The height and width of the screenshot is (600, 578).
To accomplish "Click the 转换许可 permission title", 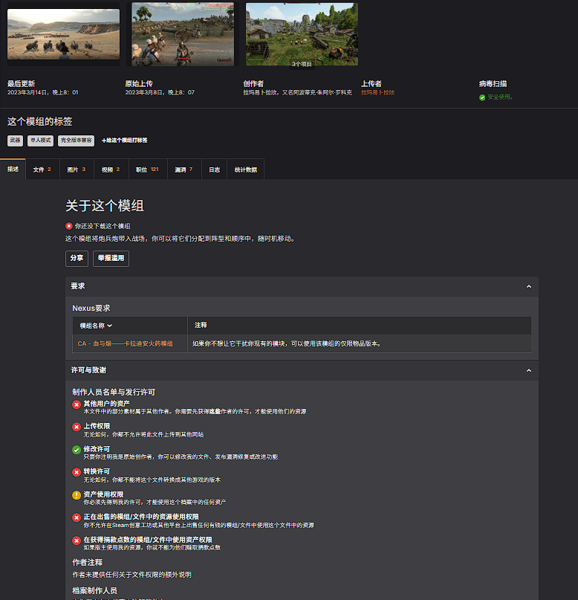I will (x=97, y=471).
